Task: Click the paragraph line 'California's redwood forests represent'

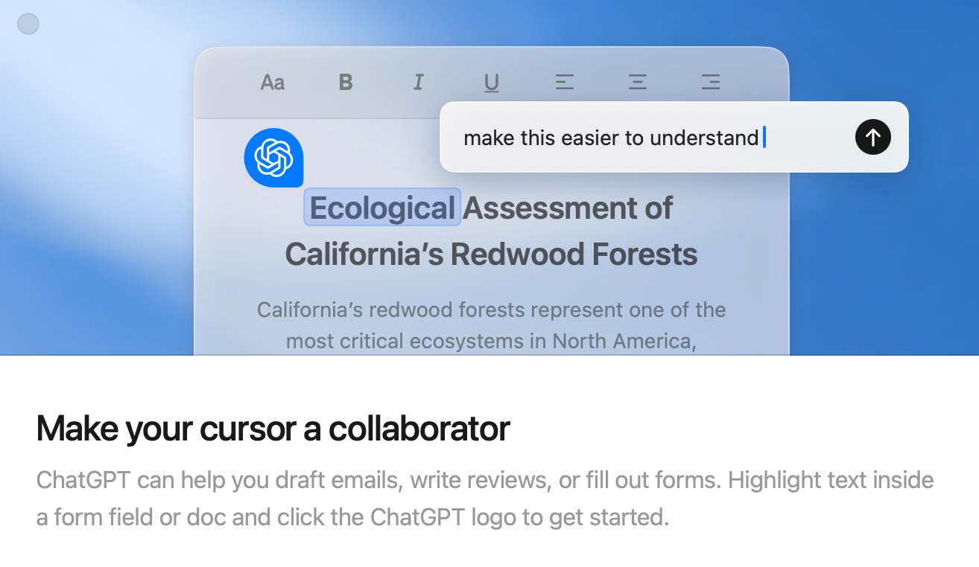Action: click(492, 310)
